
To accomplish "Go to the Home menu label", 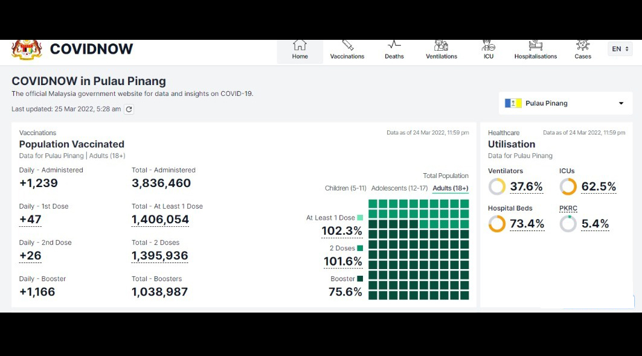I will [300, 57].
